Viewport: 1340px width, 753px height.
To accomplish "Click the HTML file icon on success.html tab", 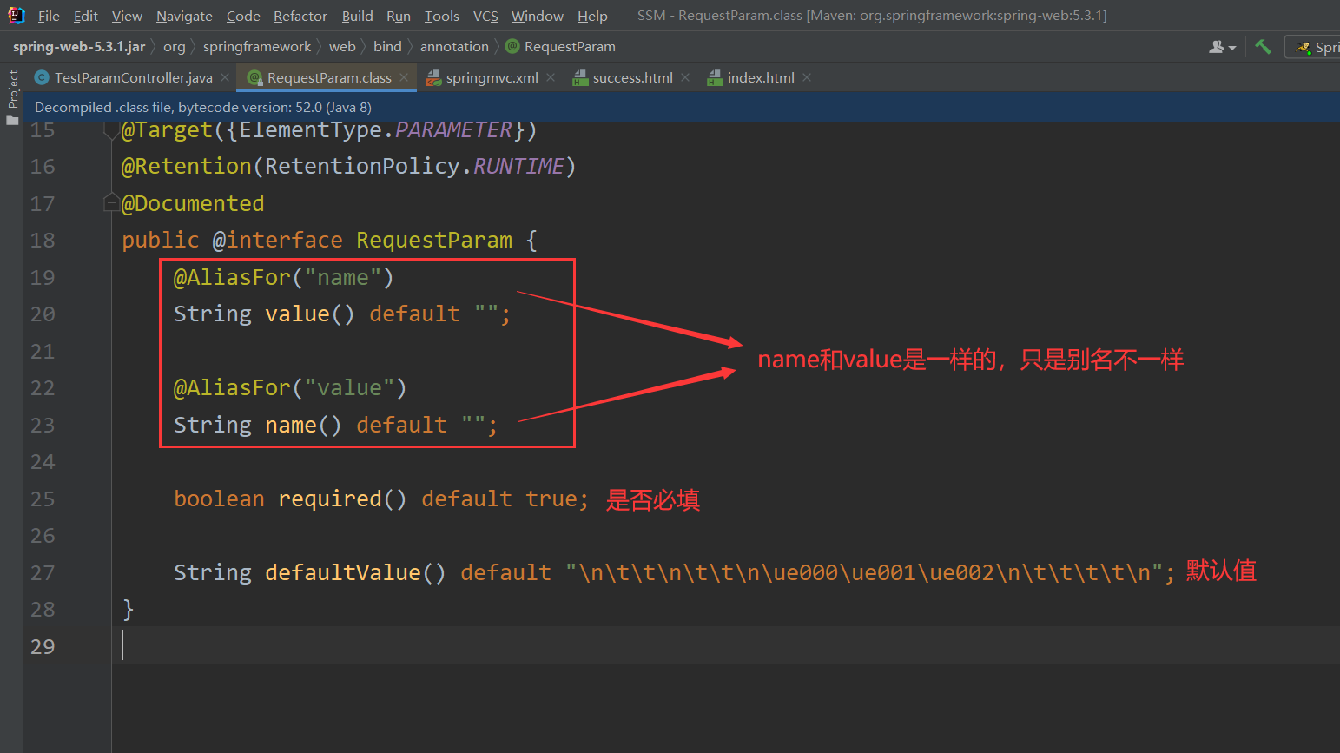I will pos(580,78).
